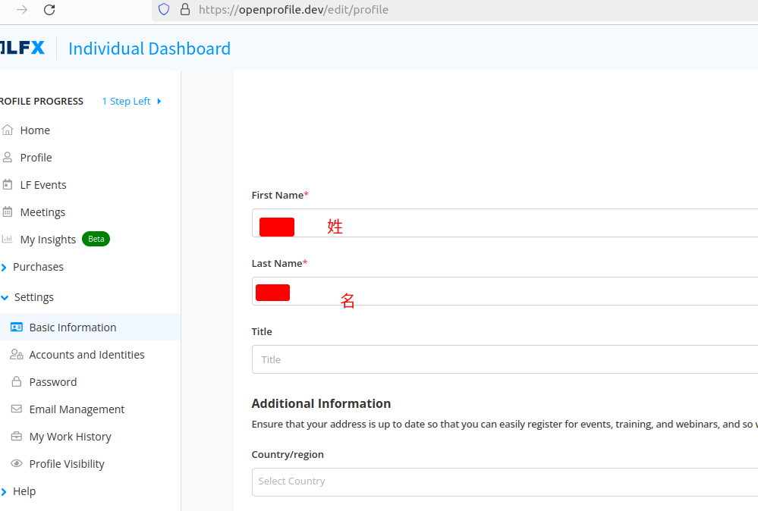Expand the Purchases section
This screenshot has height=511, width=758.
[38, 267]
